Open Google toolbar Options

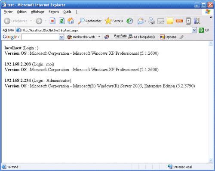[168, 37]
